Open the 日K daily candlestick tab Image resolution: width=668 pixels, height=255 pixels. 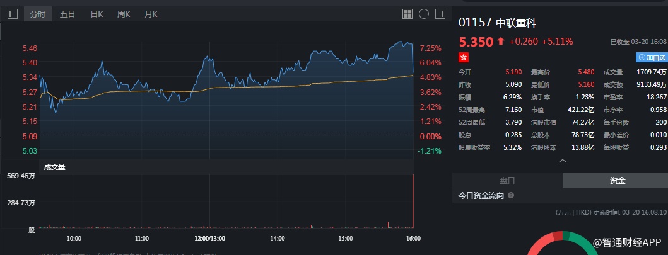[x=97, y=14]
